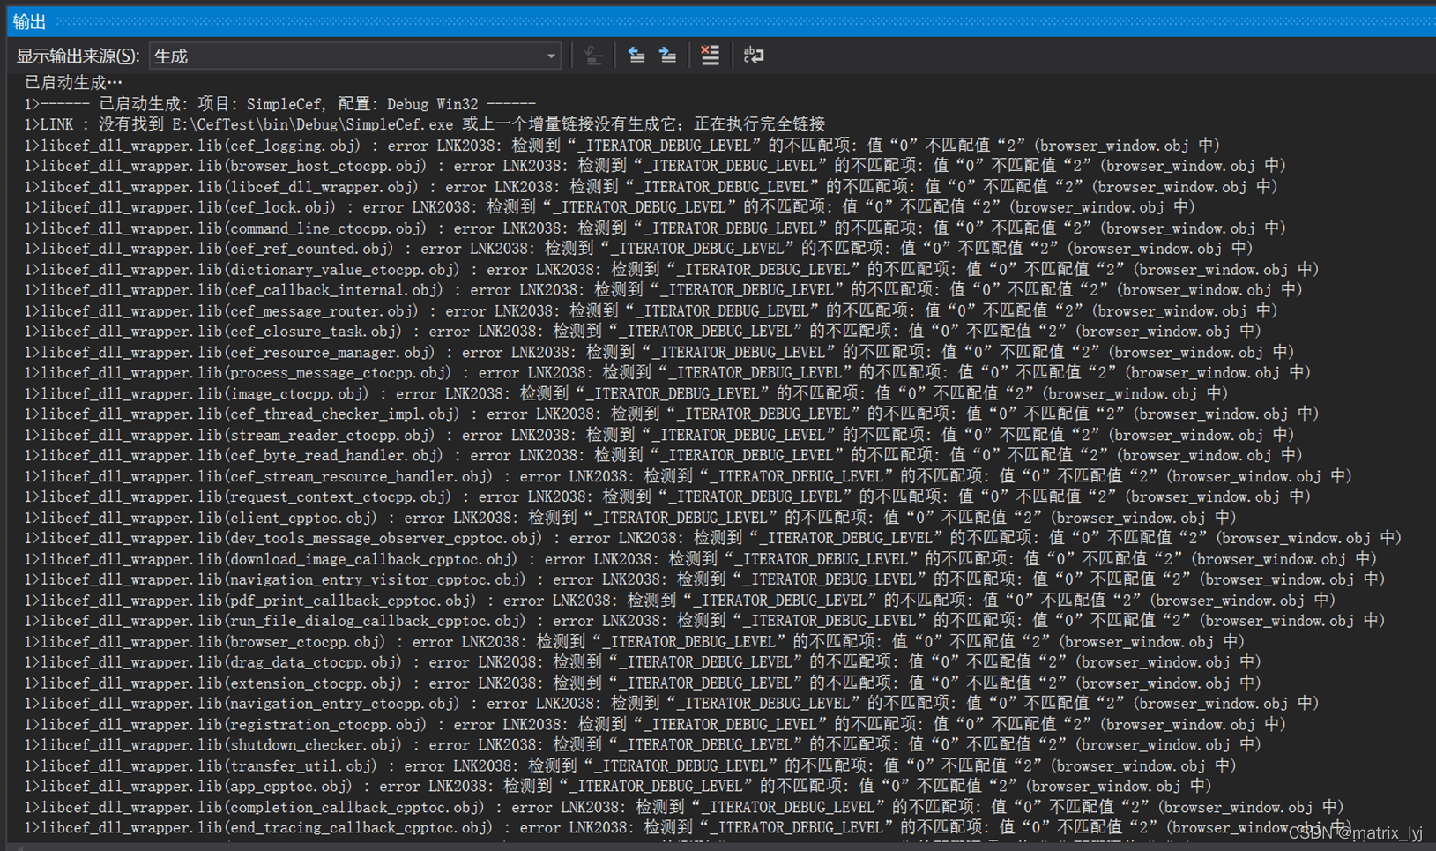Click the browser_ctocpp.obj error line
The width and height of the screenshot is (1436, 851).
tap(635, 643)
